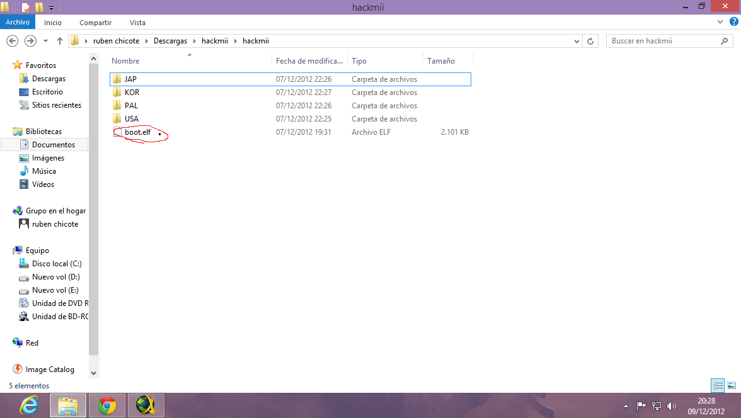Open Unidad de BD-RO drive

60,317
